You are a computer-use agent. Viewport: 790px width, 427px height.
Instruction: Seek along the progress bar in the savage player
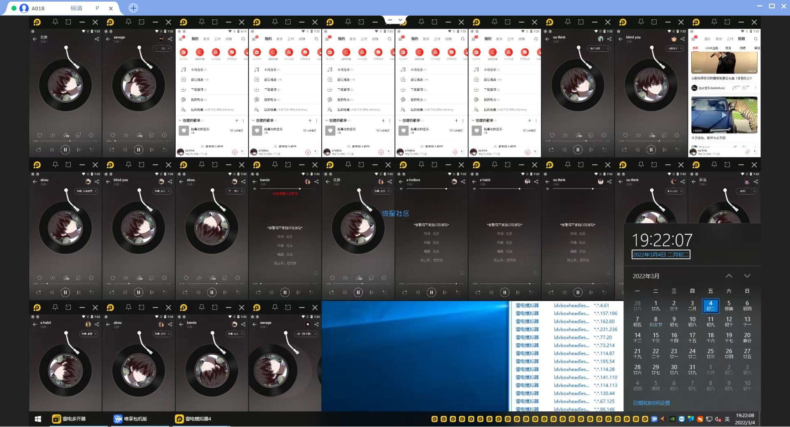click(139, 141)
